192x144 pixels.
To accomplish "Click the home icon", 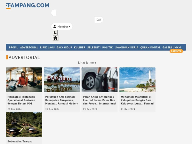I will 55,38.
